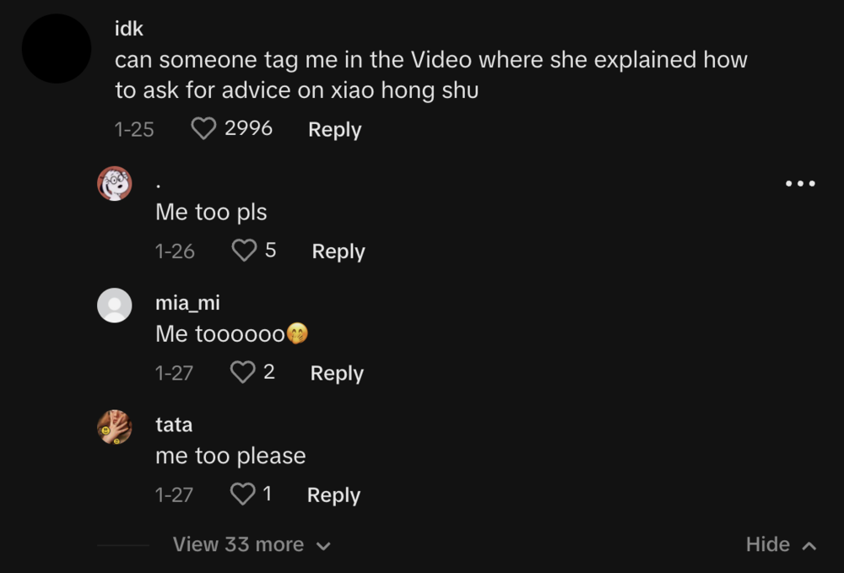Image resolution: width=844 pixels, height=573 pixels.
Task: Open the three-dot options menu
Action: (x=800, y=183)
